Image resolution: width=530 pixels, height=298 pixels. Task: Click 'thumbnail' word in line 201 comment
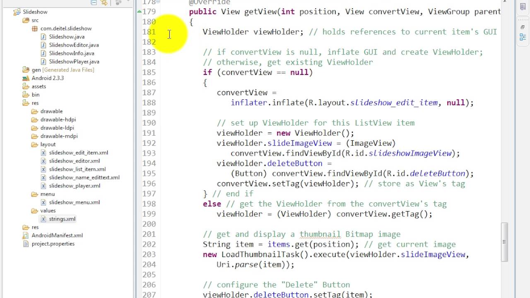coord(320,234)
